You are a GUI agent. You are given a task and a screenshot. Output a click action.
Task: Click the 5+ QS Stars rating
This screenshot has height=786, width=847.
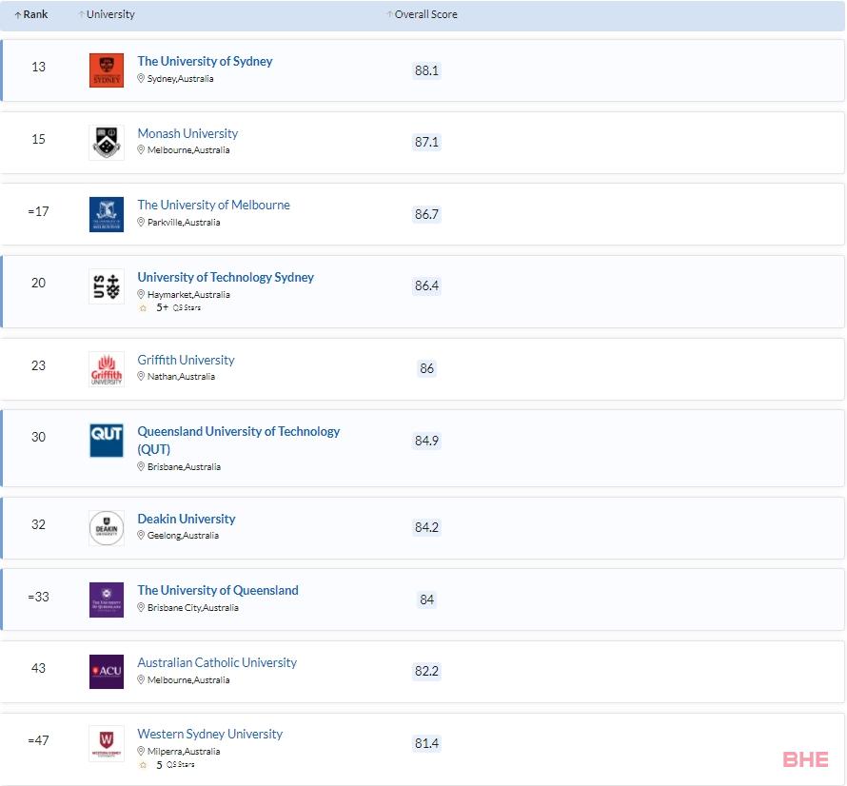178,308
